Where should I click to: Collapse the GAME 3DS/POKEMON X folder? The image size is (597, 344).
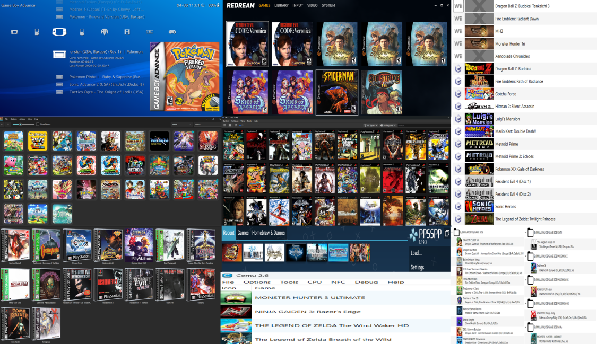pyautogui.click(x=526, y=256)
